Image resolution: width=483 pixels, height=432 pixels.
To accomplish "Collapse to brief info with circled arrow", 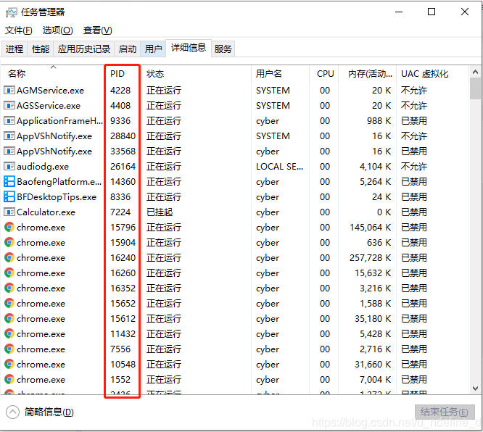I will pos(12,412).
